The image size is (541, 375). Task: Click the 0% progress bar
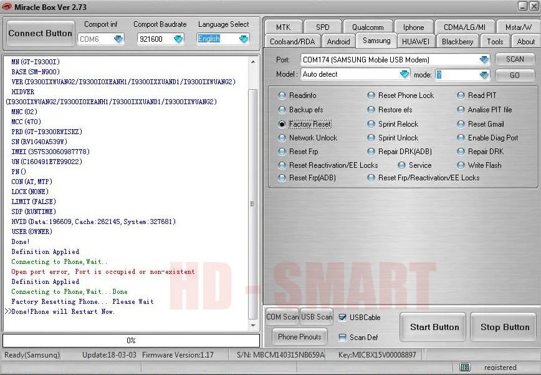click(x=131, y=341)
